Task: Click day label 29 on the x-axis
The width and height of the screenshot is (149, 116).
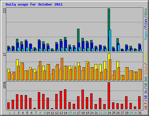Action: (131, 113)
